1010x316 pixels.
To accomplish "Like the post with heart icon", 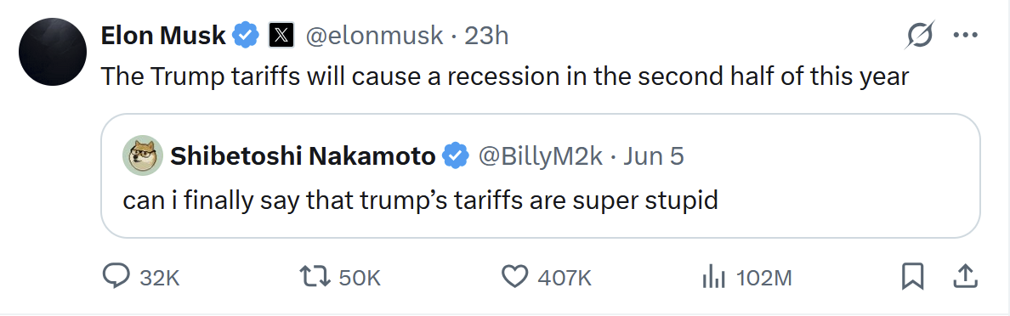I will [514, 277].
